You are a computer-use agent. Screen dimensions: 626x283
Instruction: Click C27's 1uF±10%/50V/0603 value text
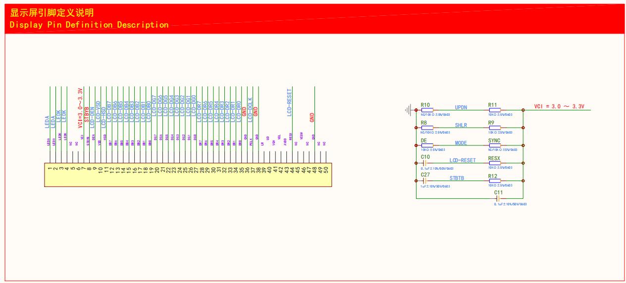(435, 187)
